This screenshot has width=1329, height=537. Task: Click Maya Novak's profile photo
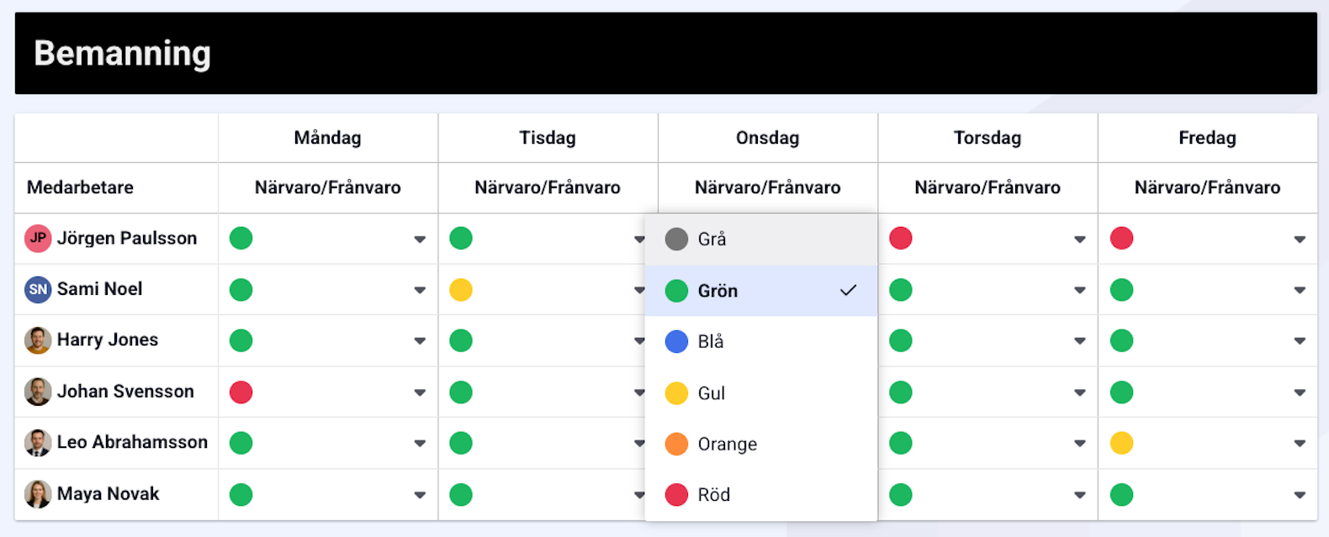(38, 494)
